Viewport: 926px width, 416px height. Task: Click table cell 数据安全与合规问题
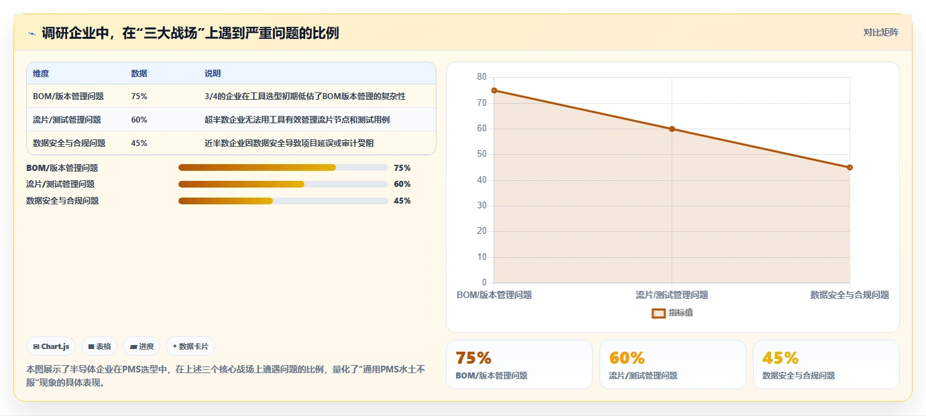coord(69,143)
